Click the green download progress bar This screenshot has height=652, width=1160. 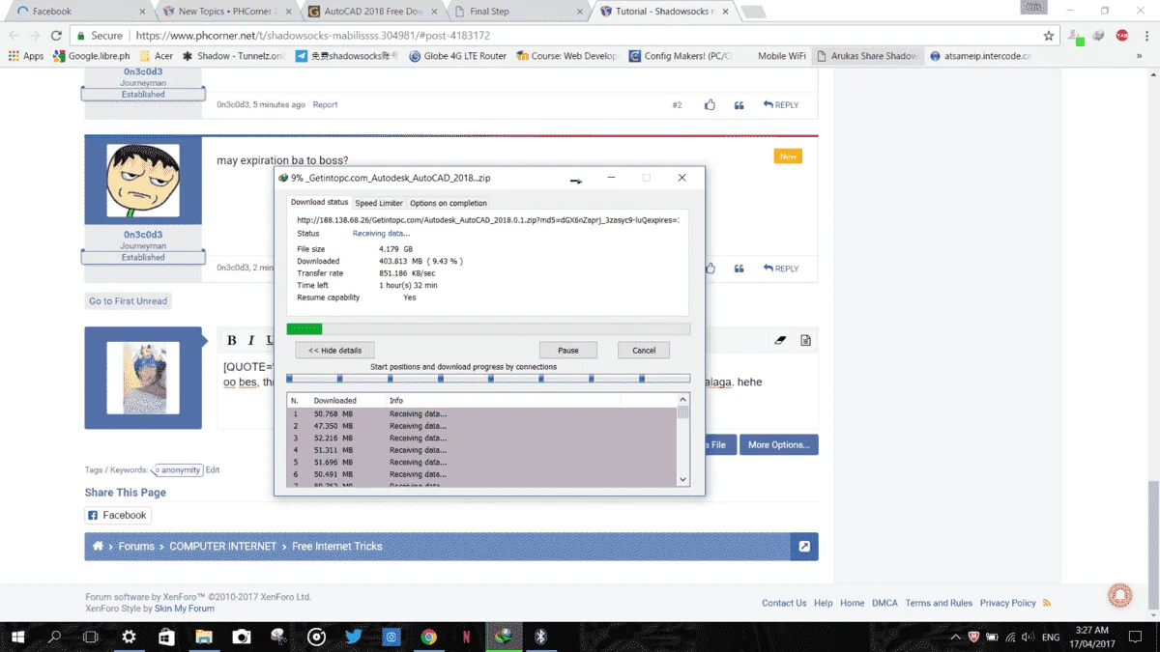point(304,329)
